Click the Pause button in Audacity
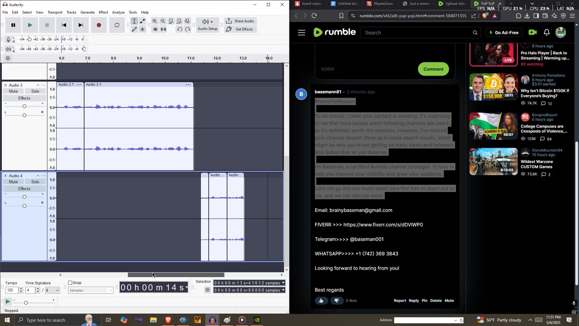The image size is (579, 326). pos(13,25)
